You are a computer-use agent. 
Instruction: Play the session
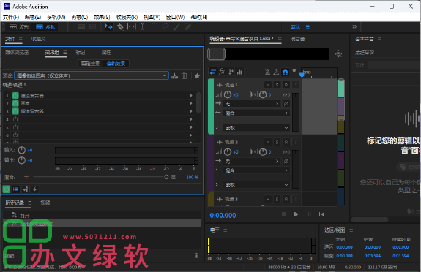(x=296, y=214)
